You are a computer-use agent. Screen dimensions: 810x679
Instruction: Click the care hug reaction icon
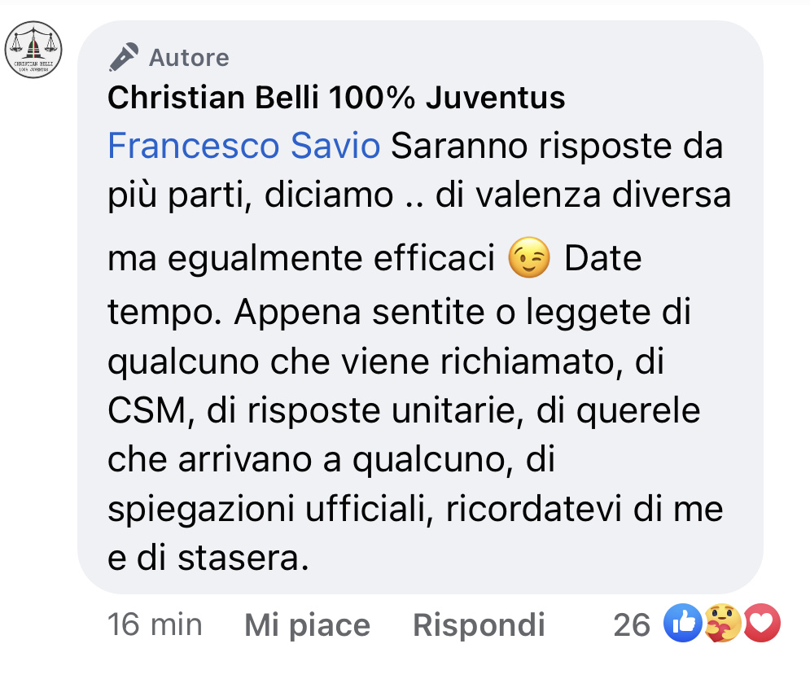[x=722, y=623]
